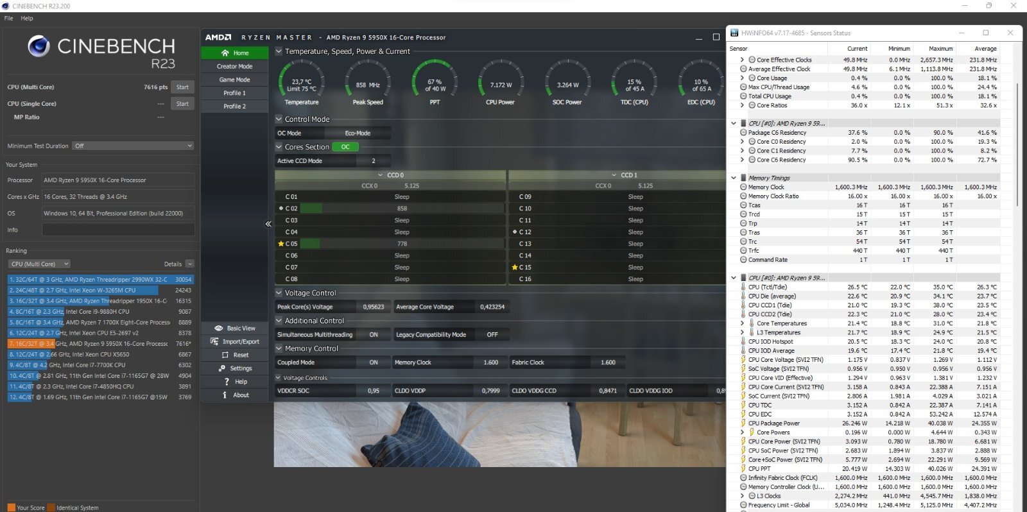Click the gold star on core C 15

pyautogui.click(x=515, y=268)
